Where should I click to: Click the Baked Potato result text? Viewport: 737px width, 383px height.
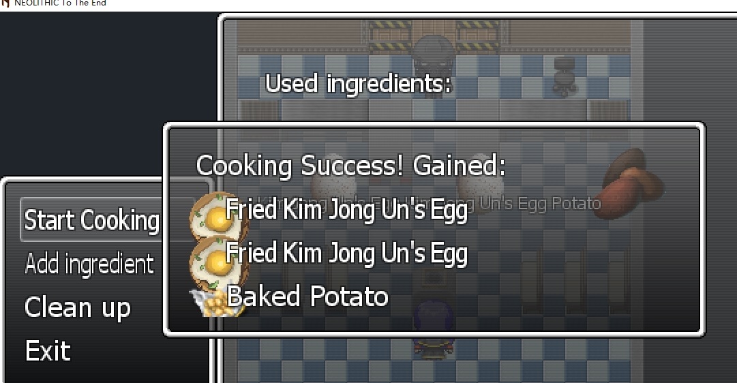pos(308,296)
